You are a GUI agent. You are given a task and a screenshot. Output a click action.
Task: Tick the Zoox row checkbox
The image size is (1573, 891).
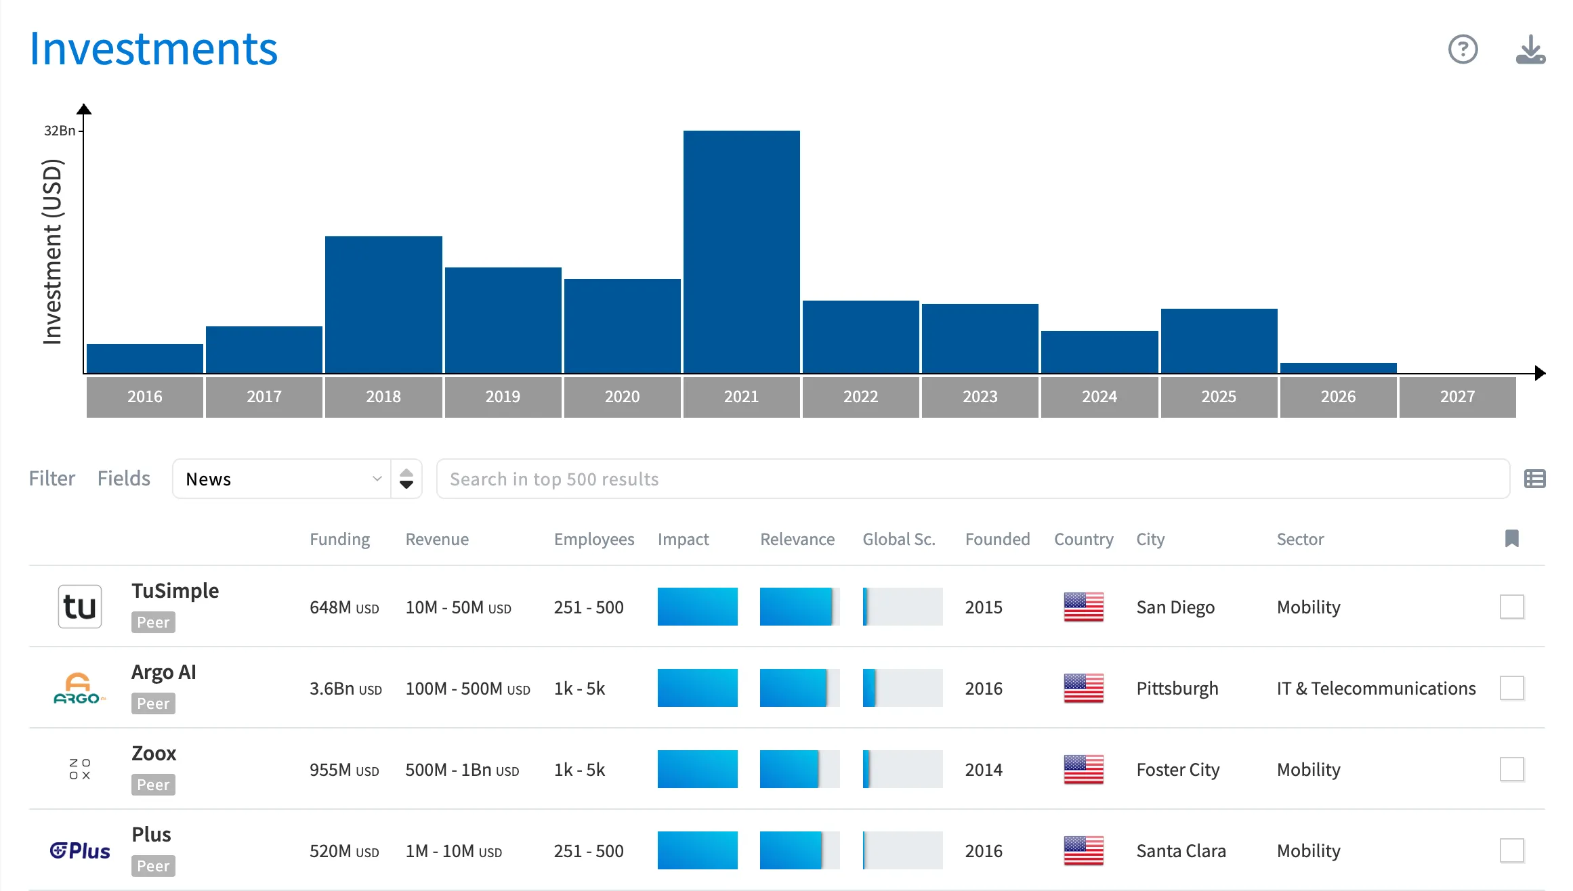[1511, 769]
